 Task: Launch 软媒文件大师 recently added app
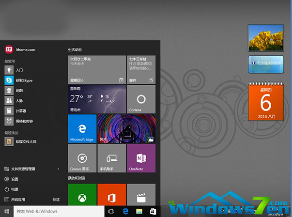pos(32,141)
